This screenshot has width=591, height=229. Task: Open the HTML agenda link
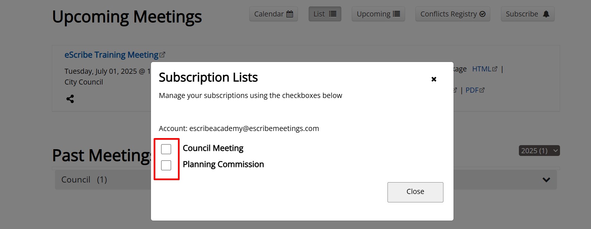coord(481,69)
